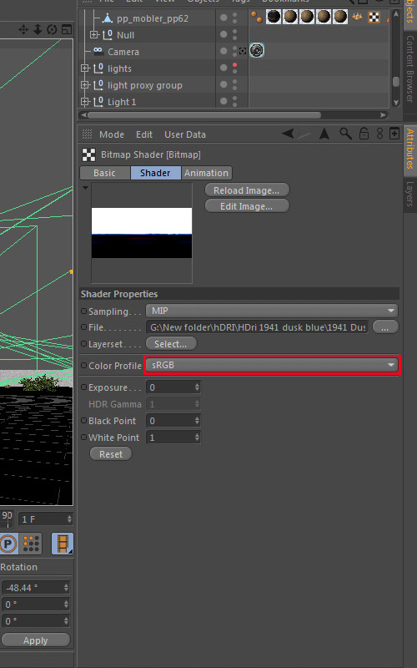The image size is (417, 668).
Task: Click the search magnifier in Attributes manager
Action: point(345,134)
